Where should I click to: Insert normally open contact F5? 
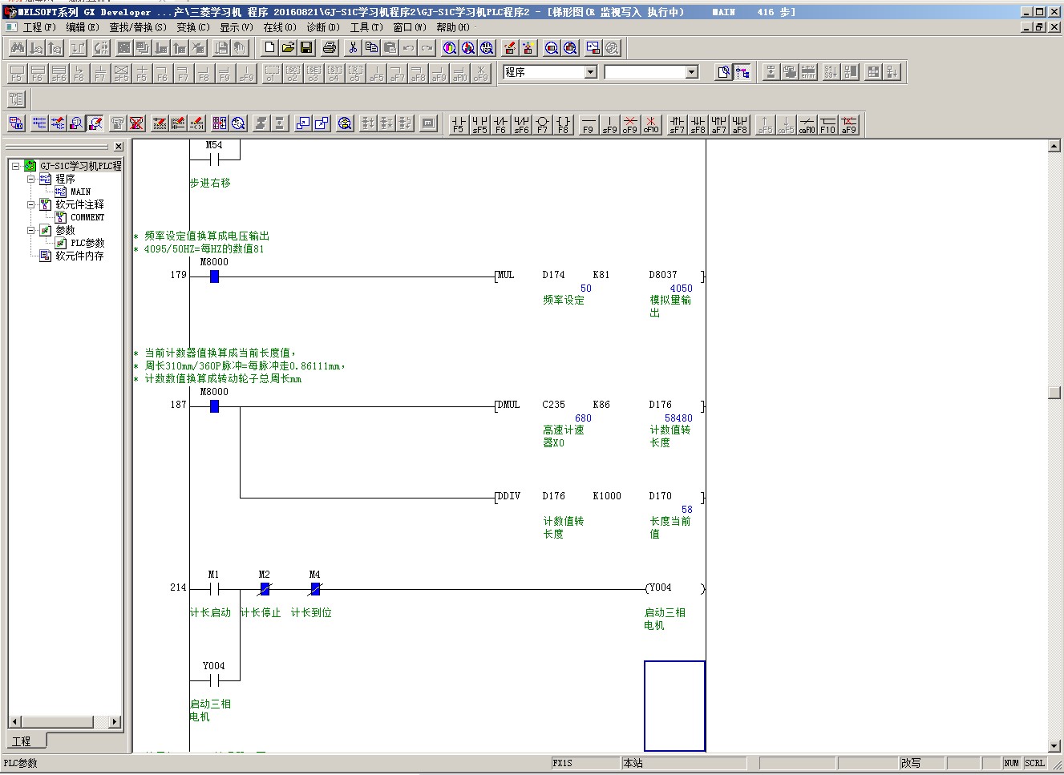tap(458, 123)
